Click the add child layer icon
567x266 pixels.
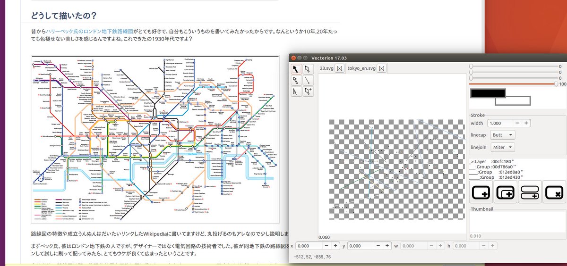(x=506, y=192)
